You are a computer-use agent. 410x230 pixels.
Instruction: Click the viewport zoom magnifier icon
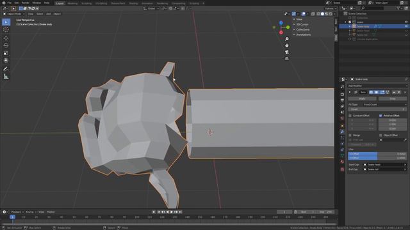coord(287,39)
